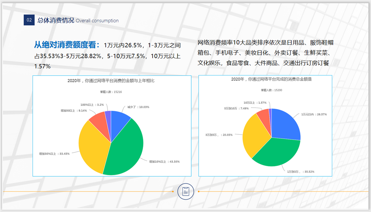Click the clipboard icon at bottom center
Viewport: 371px width, 212px height.
[x=185, y=191]
